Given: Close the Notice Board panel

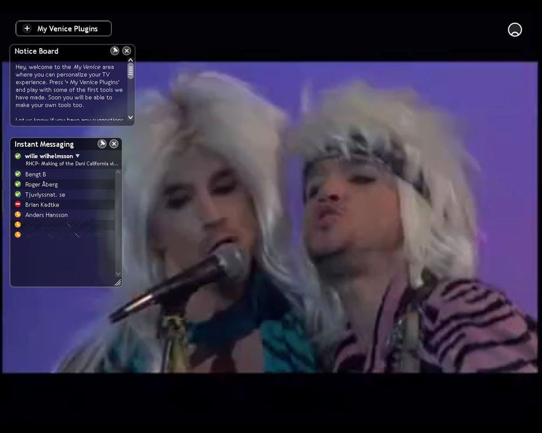Looking at the screenshot, I should [127, 51].
